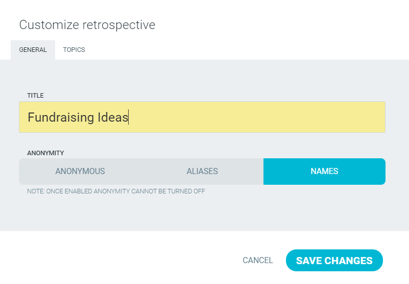Cancel customizing the retrospective
Viewport: 409px width, 284px height.
pos(258,261)
